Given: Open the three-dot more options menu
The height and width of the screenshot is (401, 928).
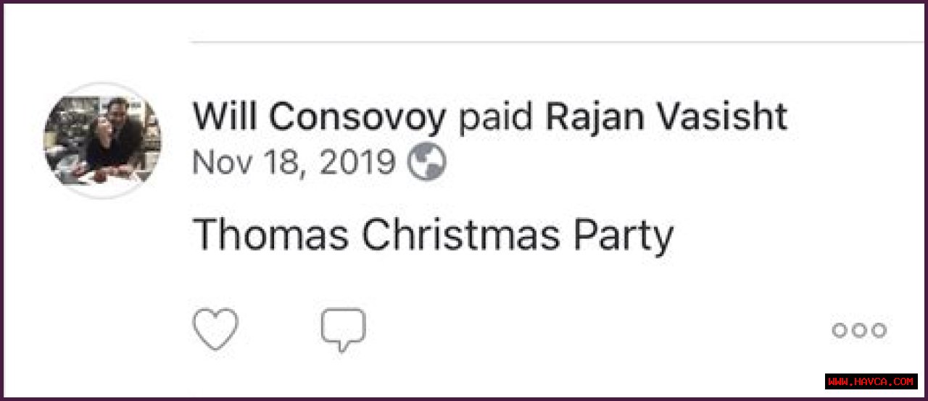Looking at the screenshot, I should click(x=859, y=330).
